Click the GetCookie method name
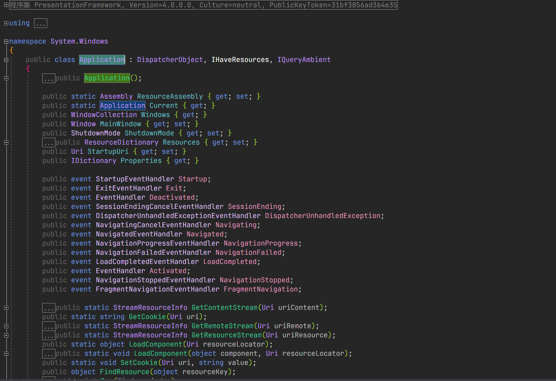 click(147, 317)
